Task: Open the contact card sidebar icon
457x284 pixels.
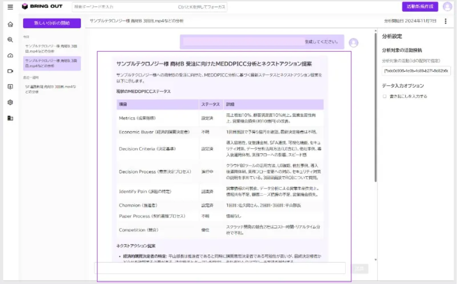Action: pos(10,87)
